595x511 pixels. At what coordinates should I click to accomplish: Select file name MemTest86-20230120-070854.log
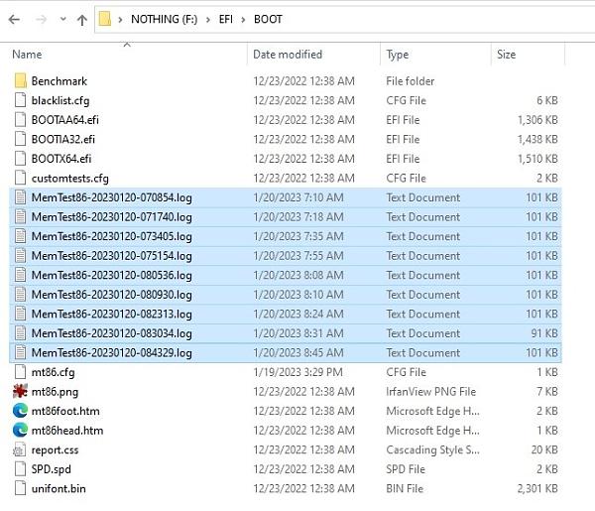pyautogui.click(x=111, y=197)
